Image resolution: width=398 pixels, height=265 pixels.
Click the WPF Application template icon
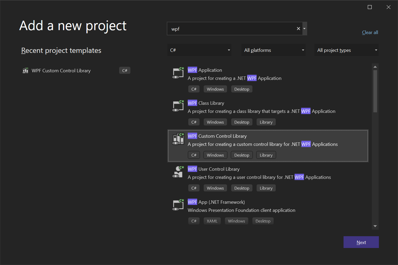click(178, 73)
